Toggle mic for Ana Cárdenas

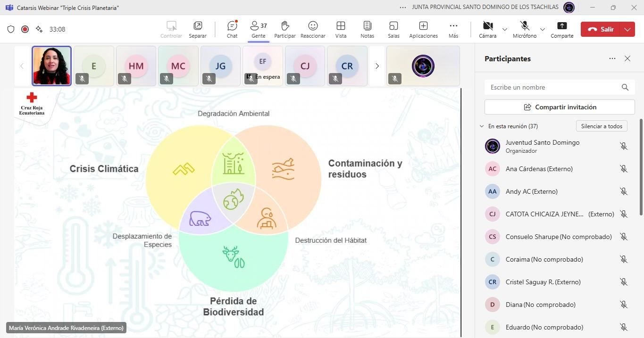[x=623, y=169]
